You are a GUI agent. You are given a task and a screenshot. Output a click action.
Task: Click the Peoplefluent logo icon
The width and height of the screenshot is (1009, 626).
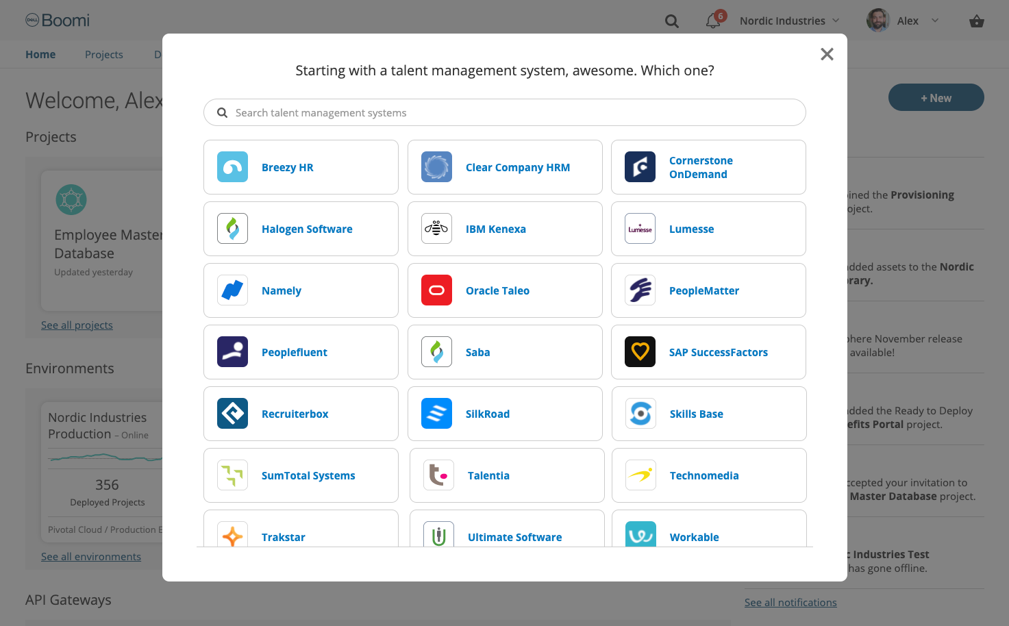pos(232,352)
